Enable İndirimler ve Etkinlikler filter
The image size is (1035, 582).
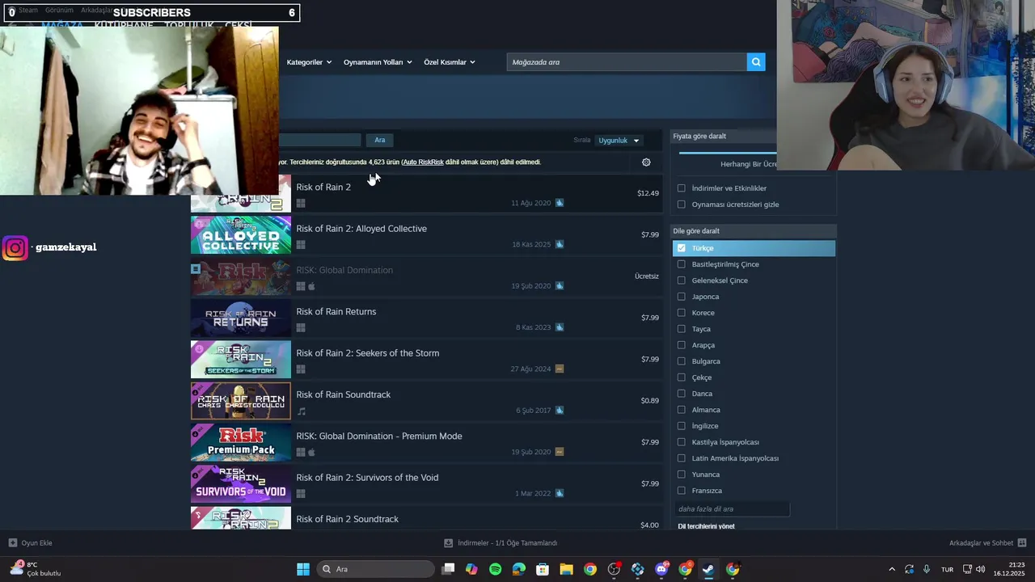[682, 188]
